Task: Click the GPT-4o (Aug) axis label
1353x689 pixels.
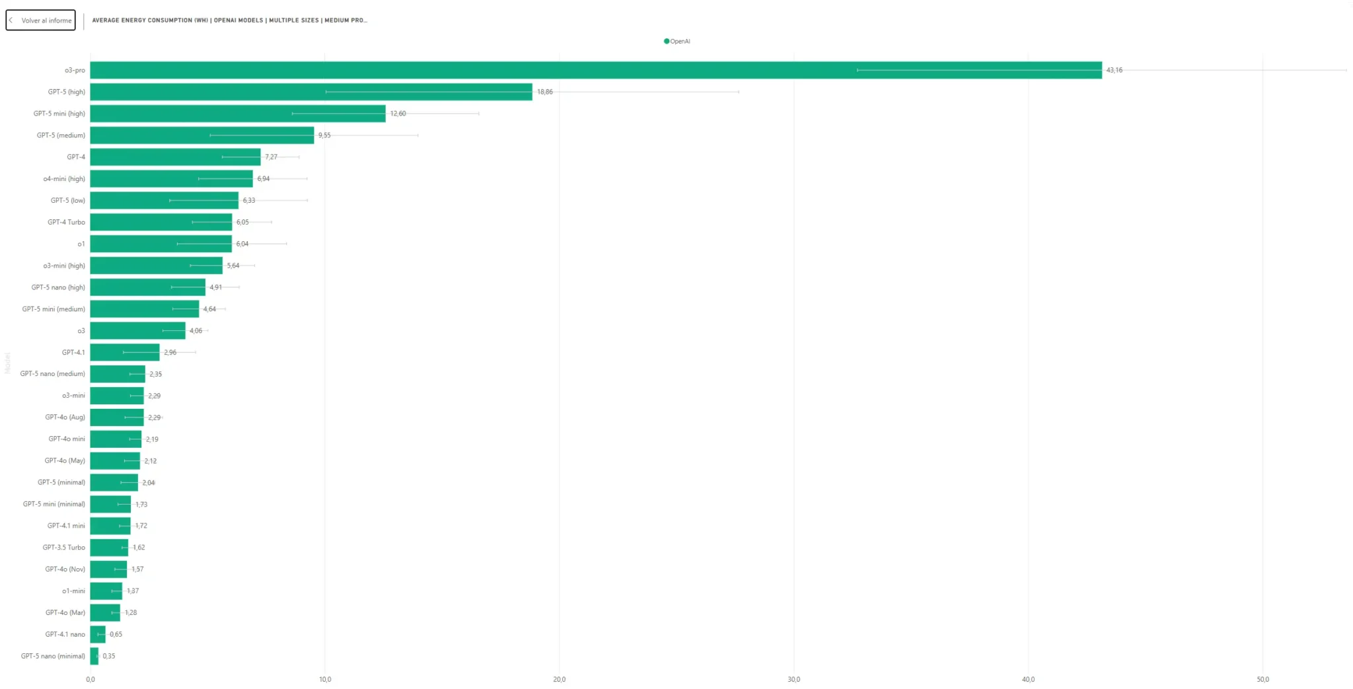Action: [x=65, y=417]
